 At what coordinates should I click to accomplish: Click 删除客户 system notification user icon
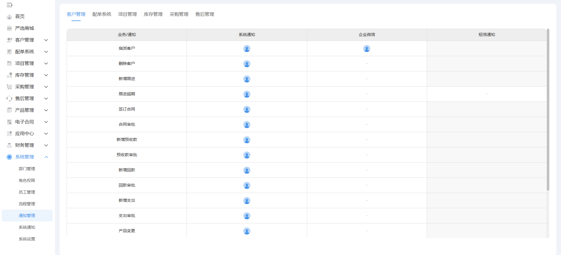pyautogui.click(x=247, y=64)
